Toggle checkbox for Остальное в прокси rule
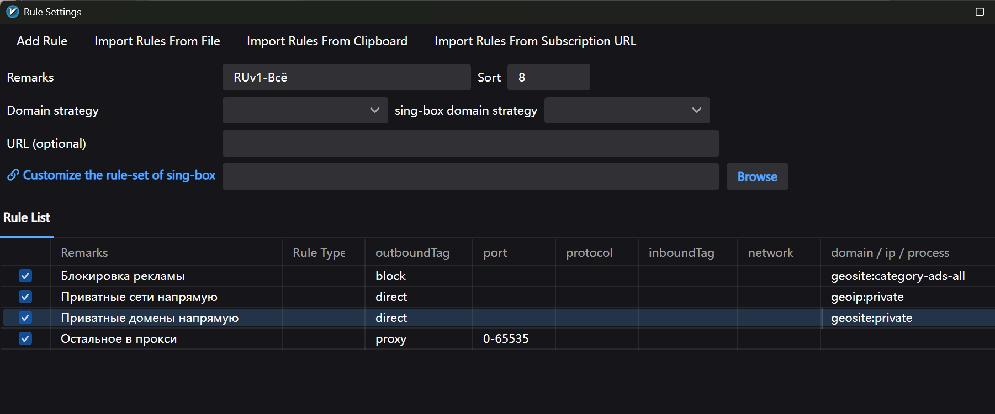The image size is (995, 414). (25, 338)
